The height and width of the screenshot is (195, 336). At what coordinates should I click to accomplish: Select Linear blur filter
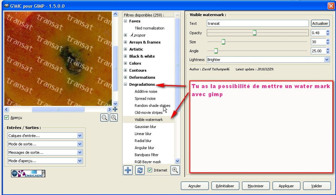click(143, 134)
